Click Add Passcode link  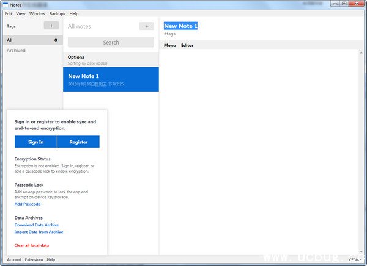tap(28, 204)
